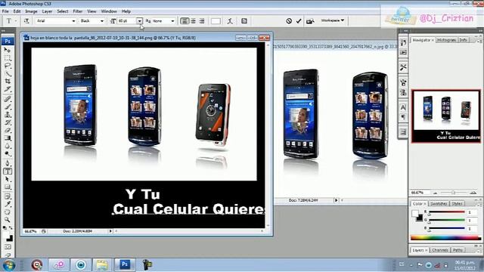Select the Hand tool
The height and width of the screenshot is (272, 484).
pyautogui.click(x=8, y=212)
